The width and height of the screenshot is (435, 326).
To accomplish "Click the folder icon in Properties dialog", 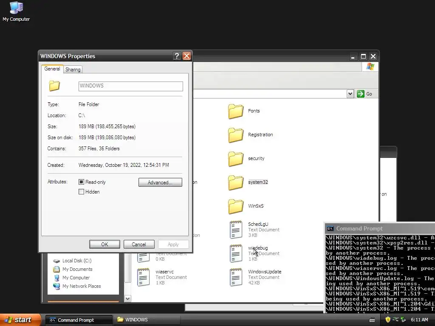I will [54, 86].
